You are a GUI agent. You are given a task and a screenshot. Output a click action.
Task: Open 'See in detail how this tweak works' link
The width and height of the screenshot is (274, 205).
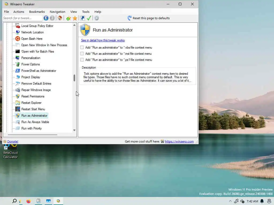[103, 40]
